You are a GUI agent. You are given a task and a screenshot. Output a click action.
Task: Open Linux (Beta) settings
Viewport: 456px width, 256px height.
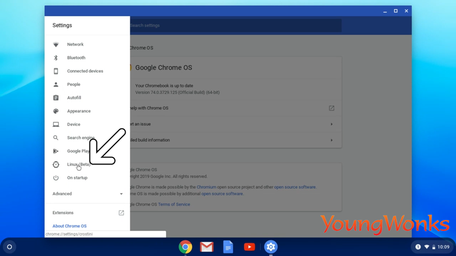(x=78, y=164)
